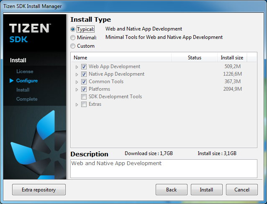Select the Extras row label

95,104
